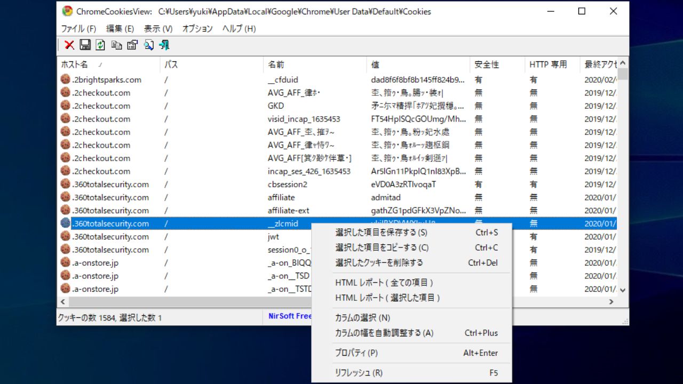Click the dad8f6f8bf8b145ff824b9 value cell
Viewport: 683px width, 384px height.
418,80
